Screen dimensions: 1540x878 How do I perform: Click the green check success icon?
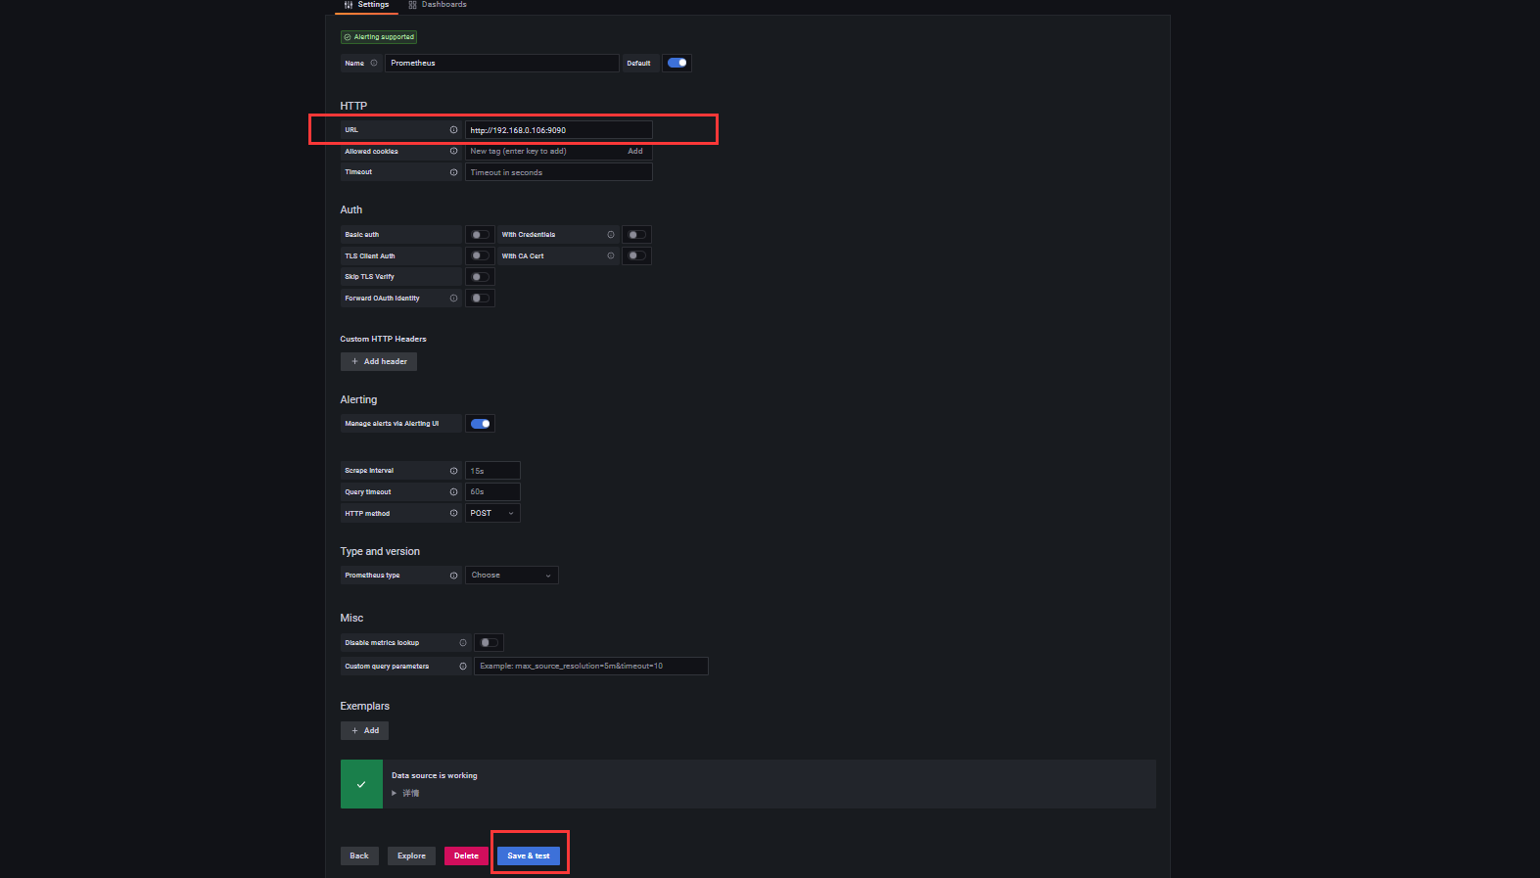[x=361, y=784]
